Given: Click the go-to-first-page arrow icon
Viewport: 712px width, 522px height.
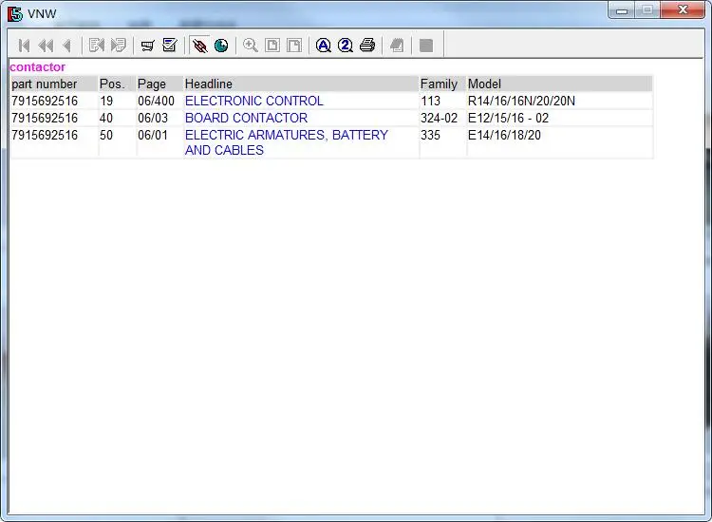Looking at the screenshot, I should (x=24, y=46).
